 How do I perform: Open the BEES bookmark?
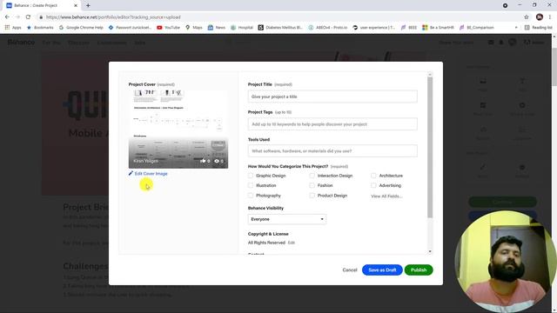[x=409, y=27]
